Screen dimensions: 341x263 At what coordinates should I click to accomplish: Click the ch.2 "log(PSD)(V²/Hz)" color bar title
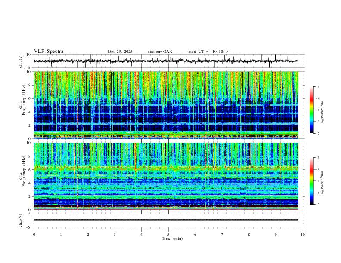[x=322, y=183]
